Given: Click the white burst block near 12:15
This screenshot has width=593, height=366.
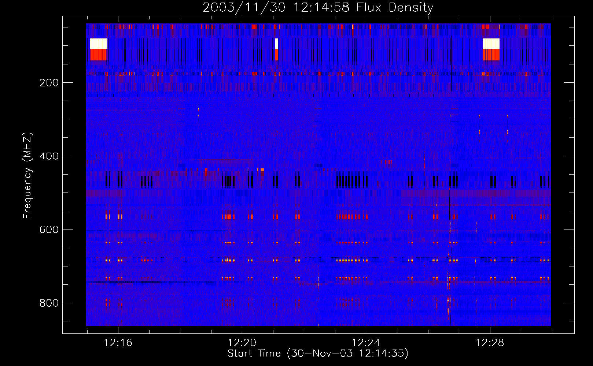Looking at the screenshot, I should 99,44.
